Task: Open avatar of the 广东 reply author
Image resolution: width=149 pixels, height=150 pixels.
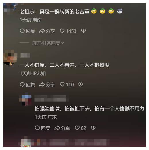Action: click(x=25, y=100)
